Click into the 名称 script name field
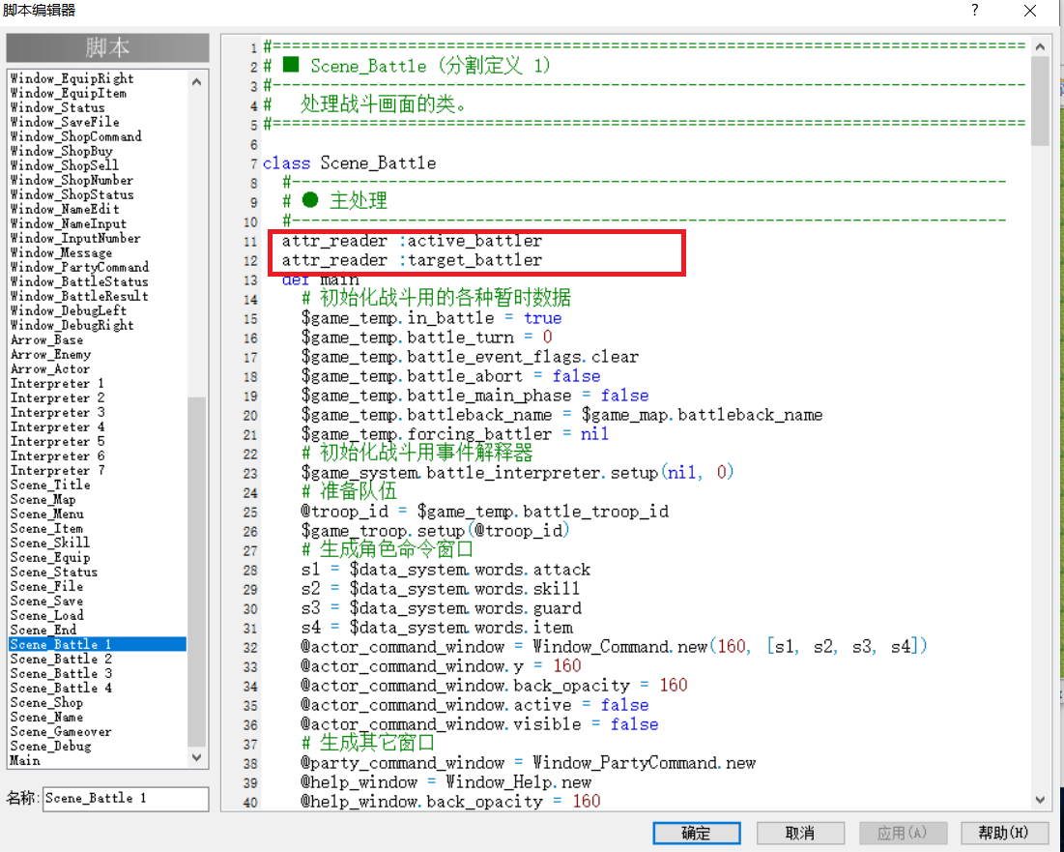This screenshot has width=1064, height=852. coord(126,799)
